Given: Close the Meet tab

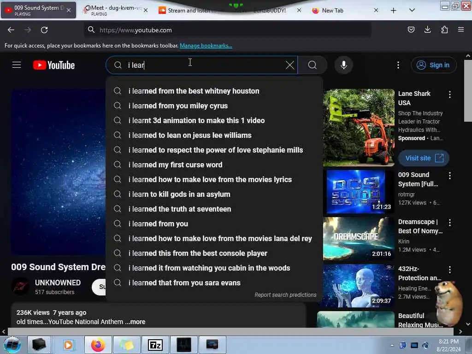Looking at the screenshot, I should coord(146,10).
